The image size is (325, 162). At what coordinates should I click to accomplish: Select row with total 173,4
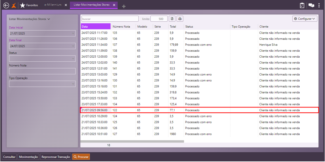(199, 98)
